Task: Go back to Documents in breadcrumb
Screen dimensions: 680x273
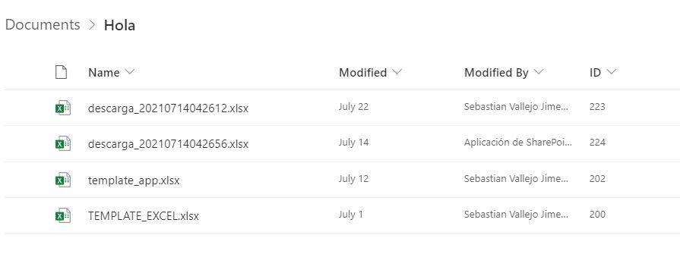Action: [x=43, y=25]
